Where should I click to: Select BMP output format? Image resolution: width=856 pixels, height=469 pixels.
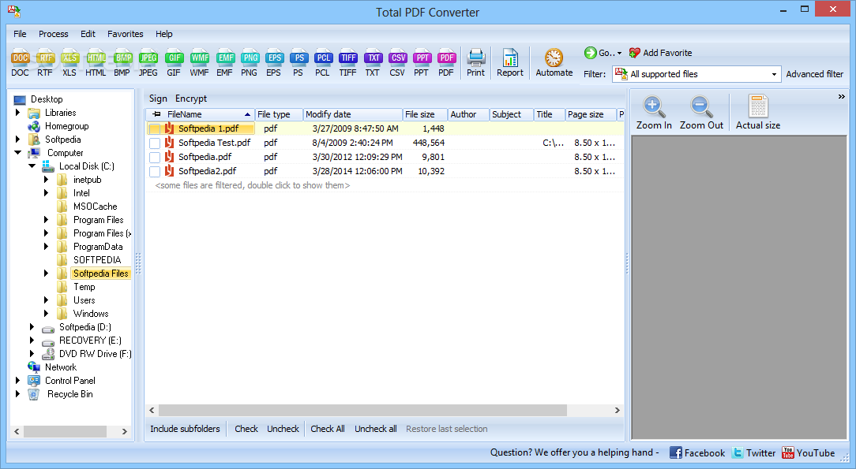122,63
